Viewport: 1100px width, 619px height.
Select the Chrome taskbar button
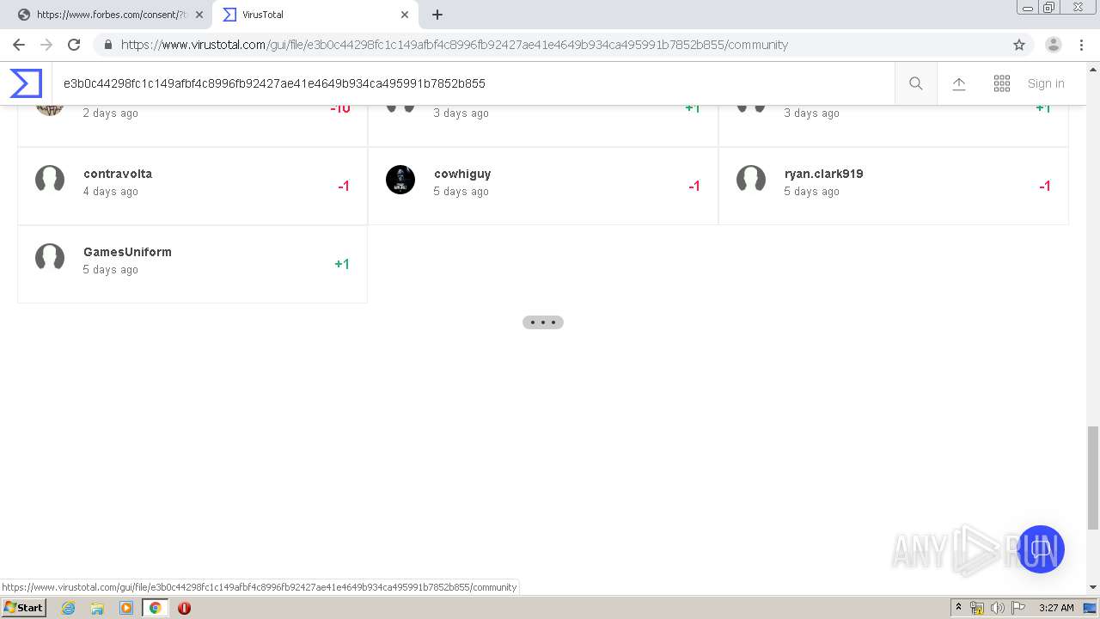pos(155,608)
